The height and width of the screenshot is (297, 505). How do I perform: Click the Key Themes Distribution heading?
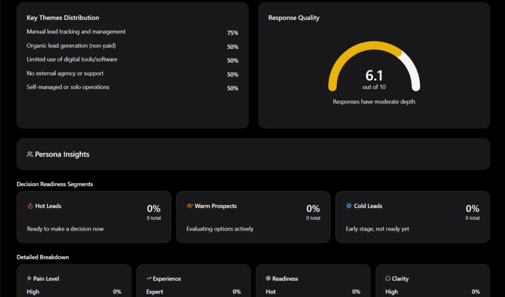pyautogui.click(x=63, y=18)
